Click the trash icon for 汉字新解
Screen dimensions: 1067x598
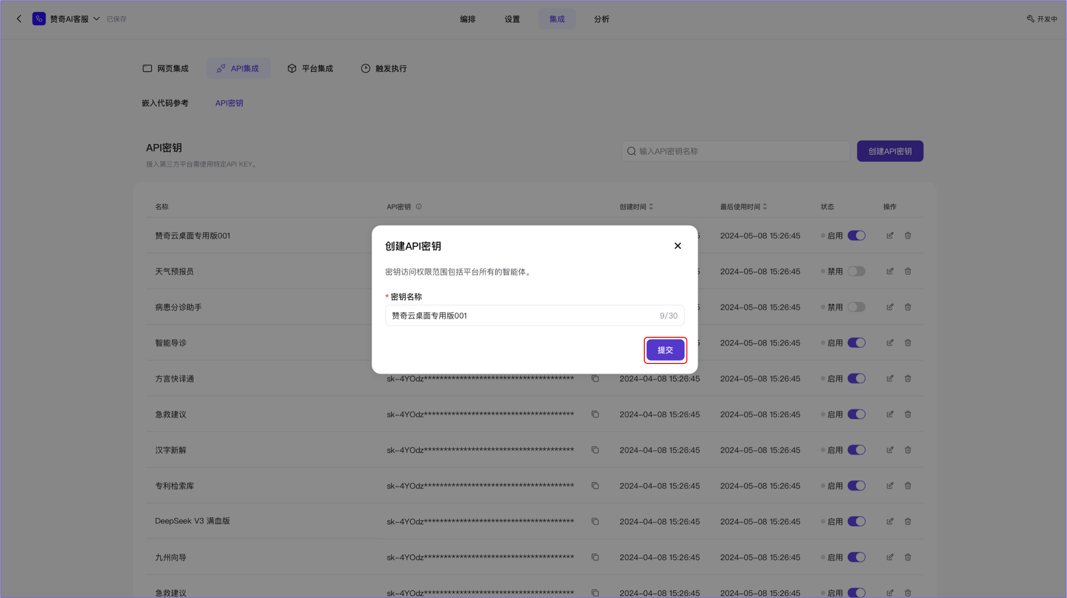click(x=908, y=450)
